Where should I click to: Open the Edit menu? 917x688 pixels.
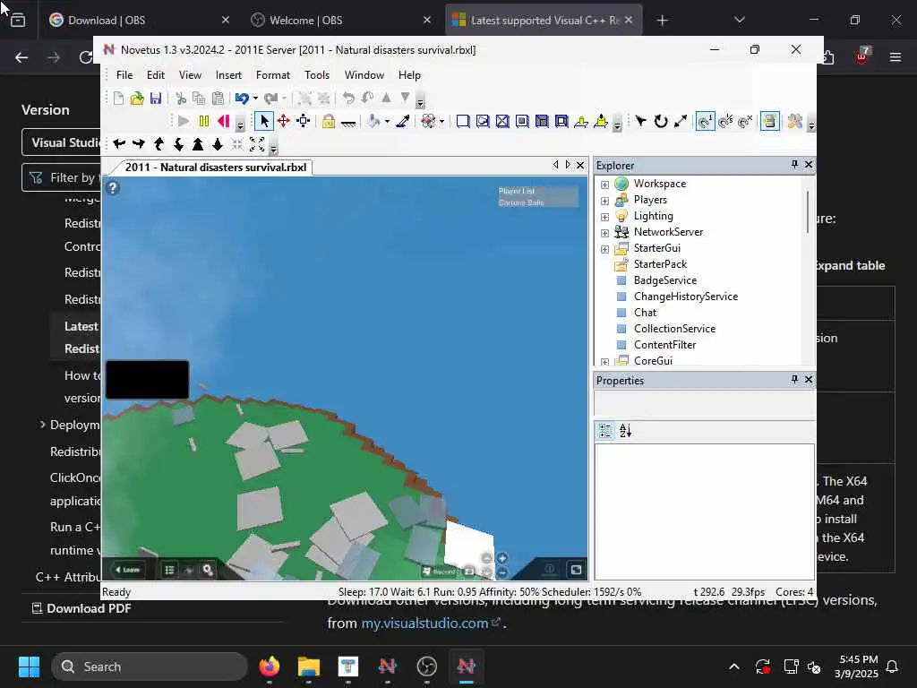tap(156, 75)
